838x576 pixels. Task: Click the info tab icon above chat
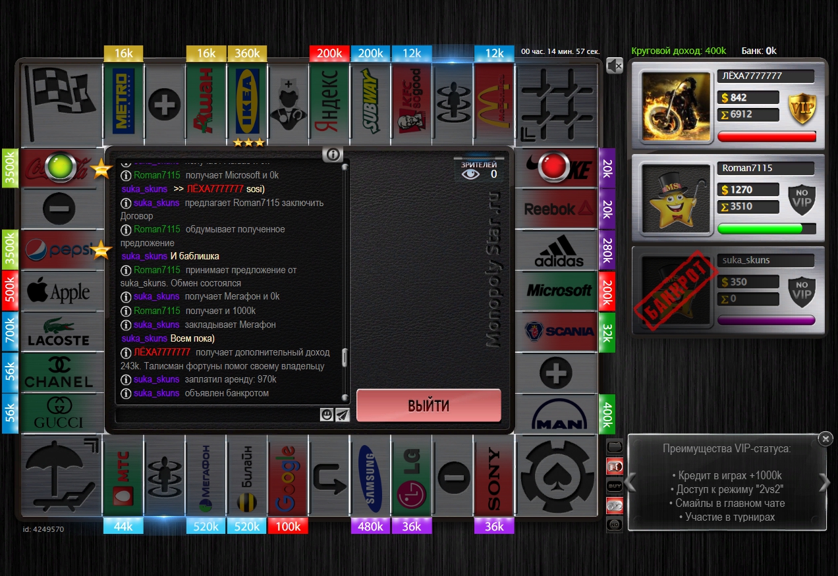333,154
